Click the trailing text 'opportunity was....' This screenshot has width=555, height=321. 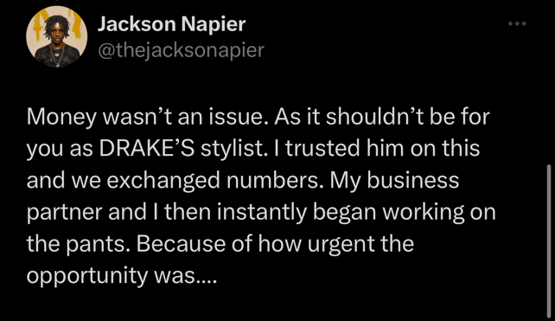point(121,275)
